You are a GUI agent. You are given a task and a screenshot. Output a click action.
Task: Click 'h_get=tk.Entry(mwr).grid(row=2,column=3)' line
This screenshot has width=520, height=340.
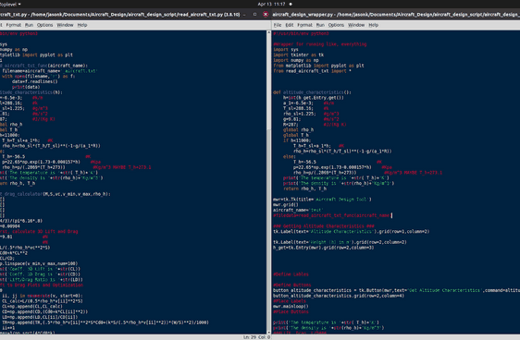click(x=323, y=248)
